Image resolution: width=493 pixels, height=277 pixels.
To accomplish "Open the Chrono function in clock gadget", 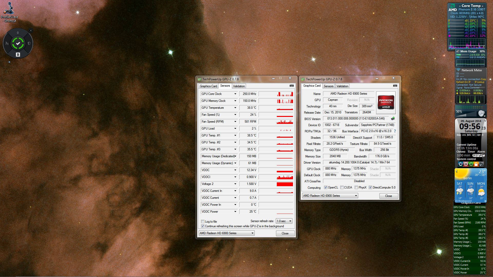I will coord(461,152).
